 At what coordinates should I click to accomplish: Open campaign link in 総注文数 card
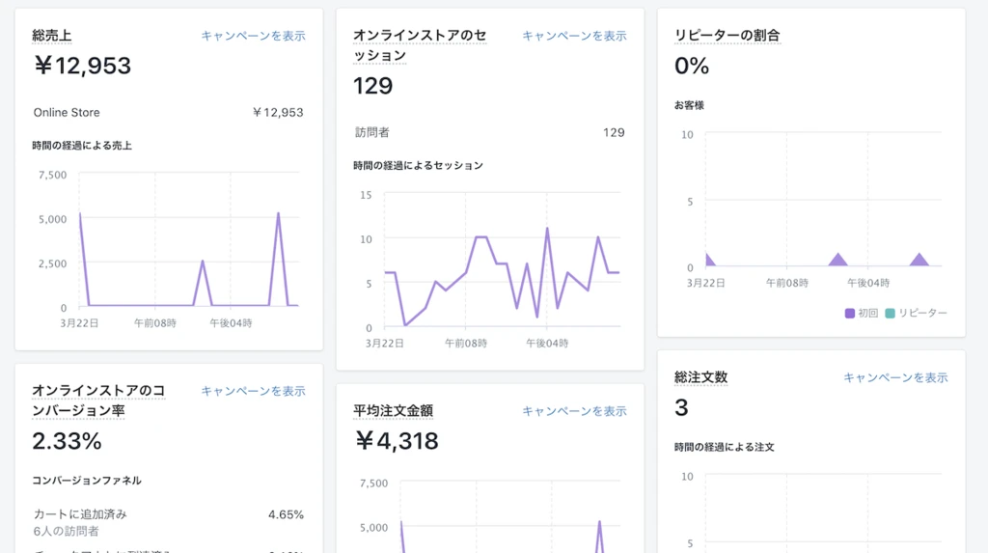point(895,377)
